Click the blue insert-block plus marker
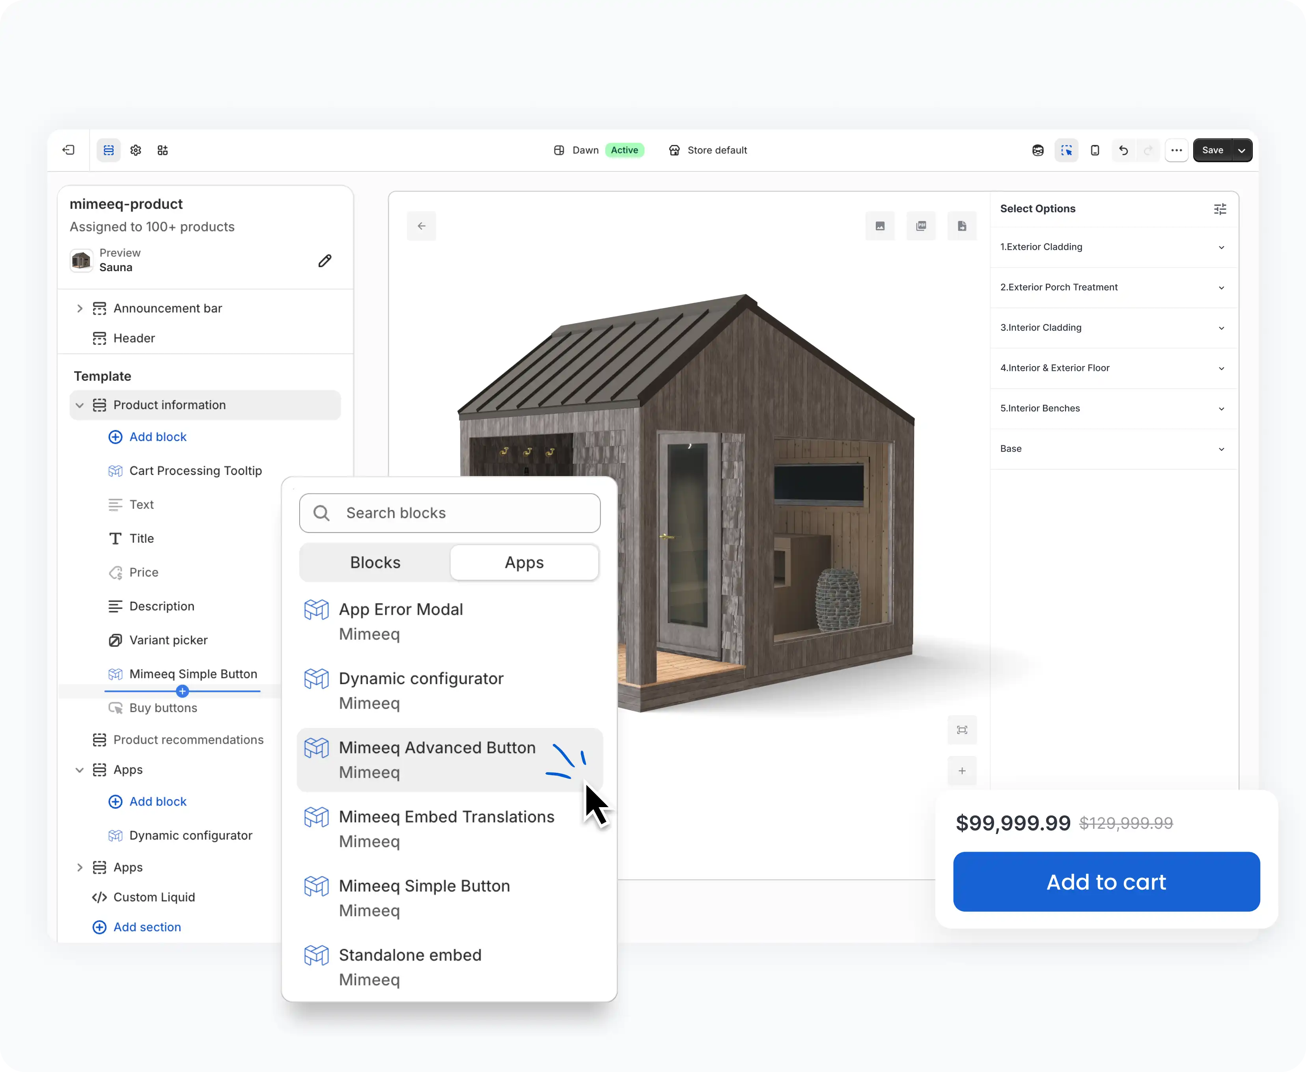 click(182, 691)
